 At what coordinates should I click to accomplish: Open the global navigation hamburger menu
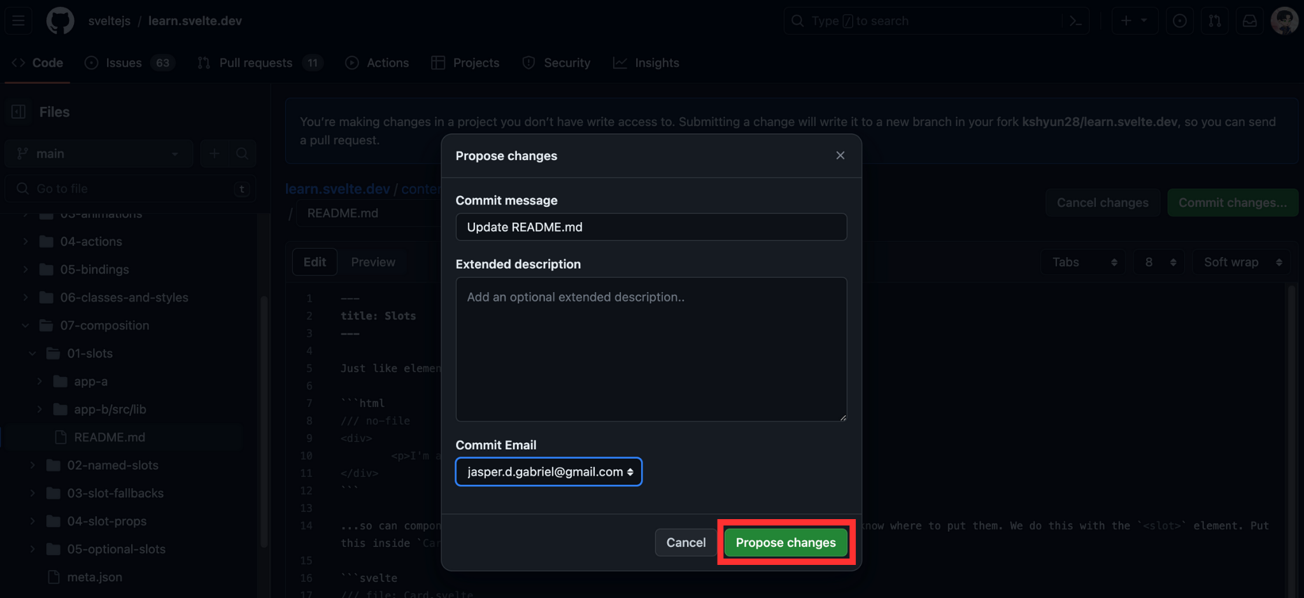17,20
